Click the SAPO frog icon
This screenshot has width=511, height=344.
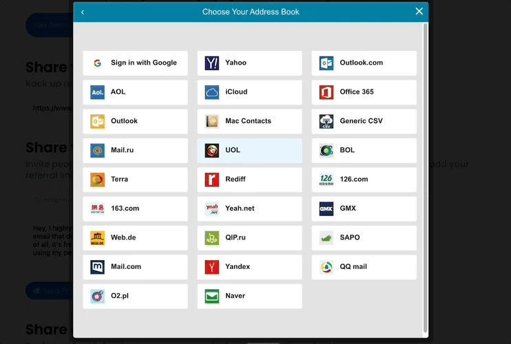point(326,238)
